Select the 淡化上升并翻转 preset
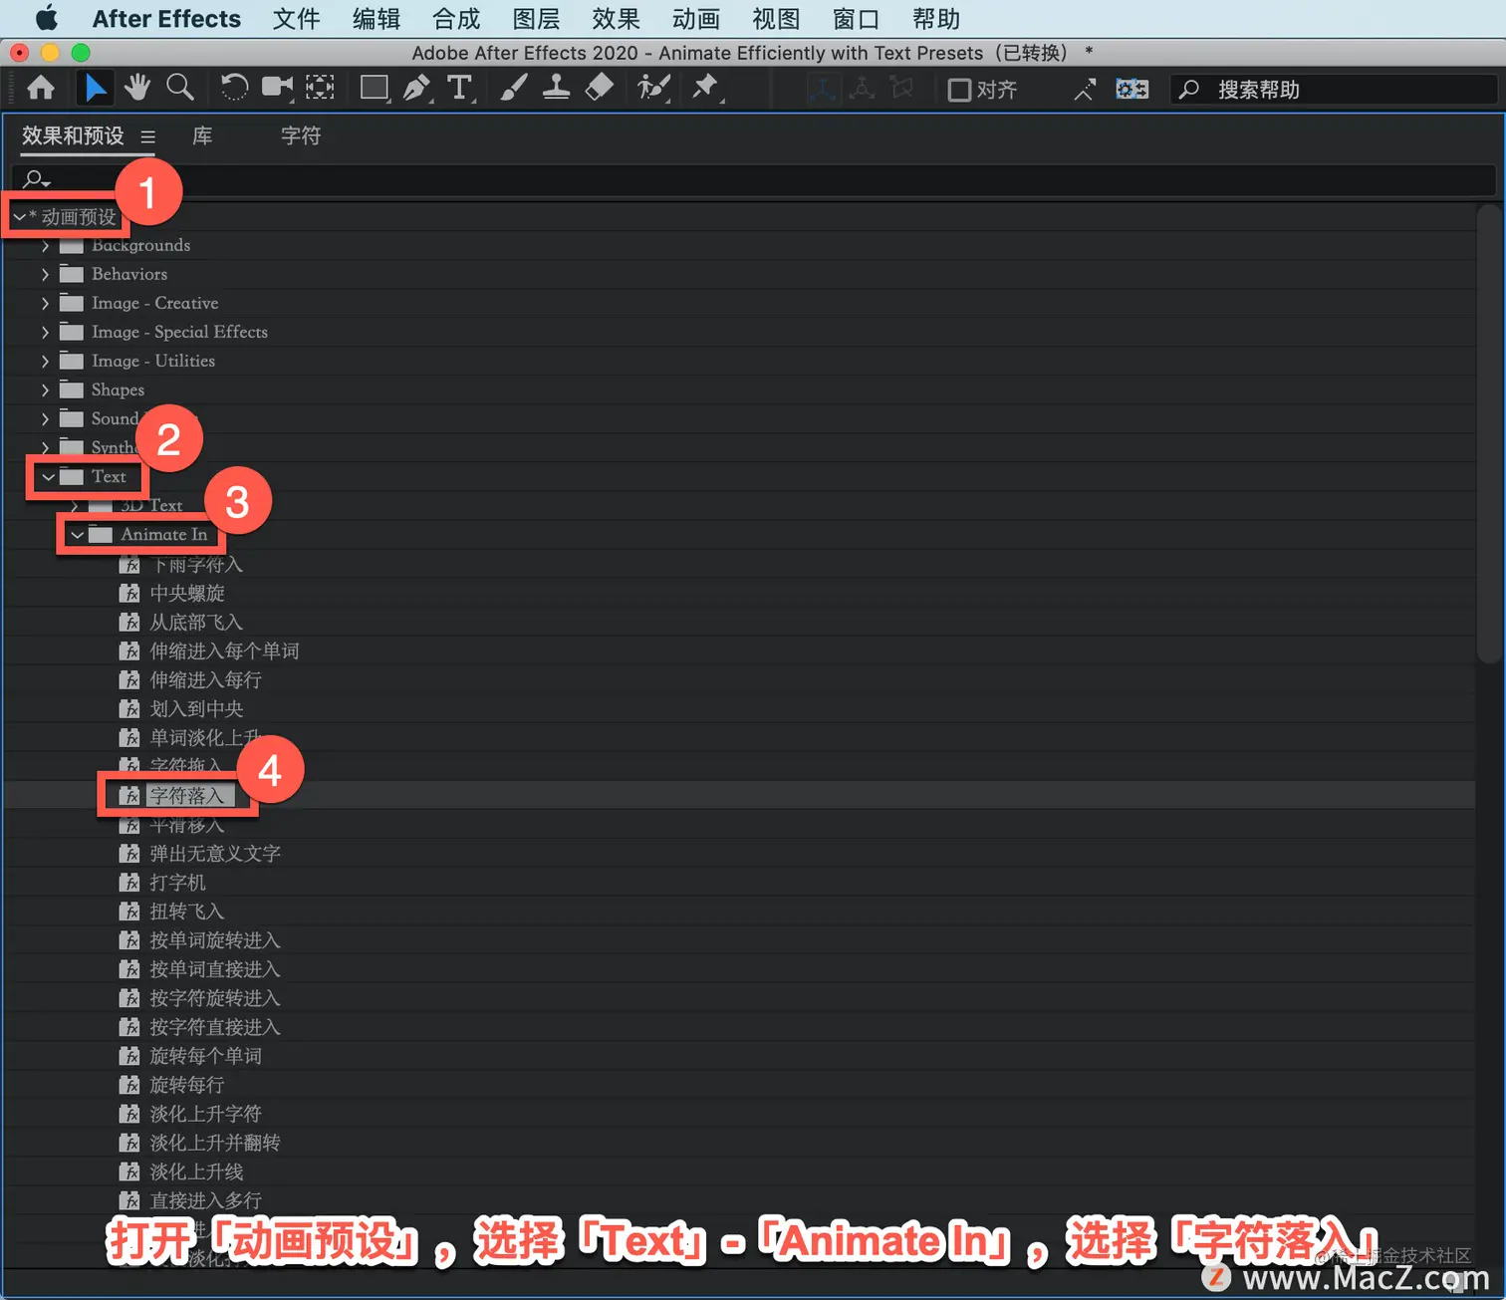Image resolution: width=1506 pixels, height=1300 pixels. pos(215,1143)
